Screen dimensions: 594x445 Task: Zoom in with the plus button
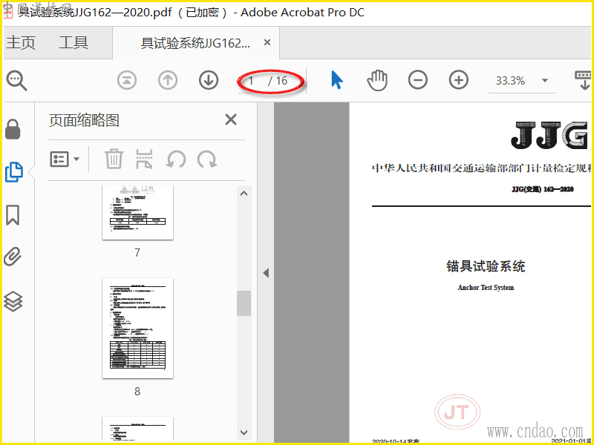(x=459, y=80)
